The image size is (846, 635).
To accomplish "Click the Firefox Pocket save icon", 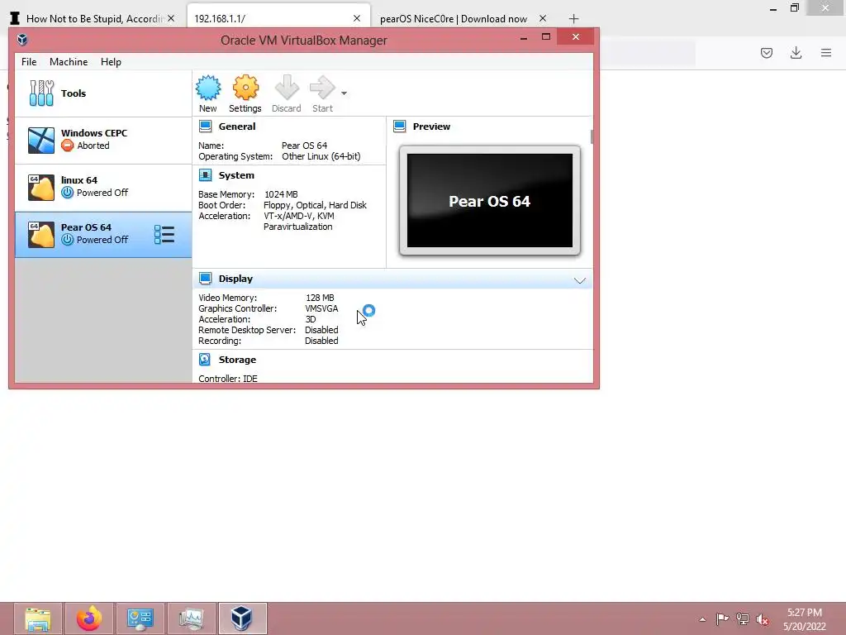I will [x=767, y=52].
